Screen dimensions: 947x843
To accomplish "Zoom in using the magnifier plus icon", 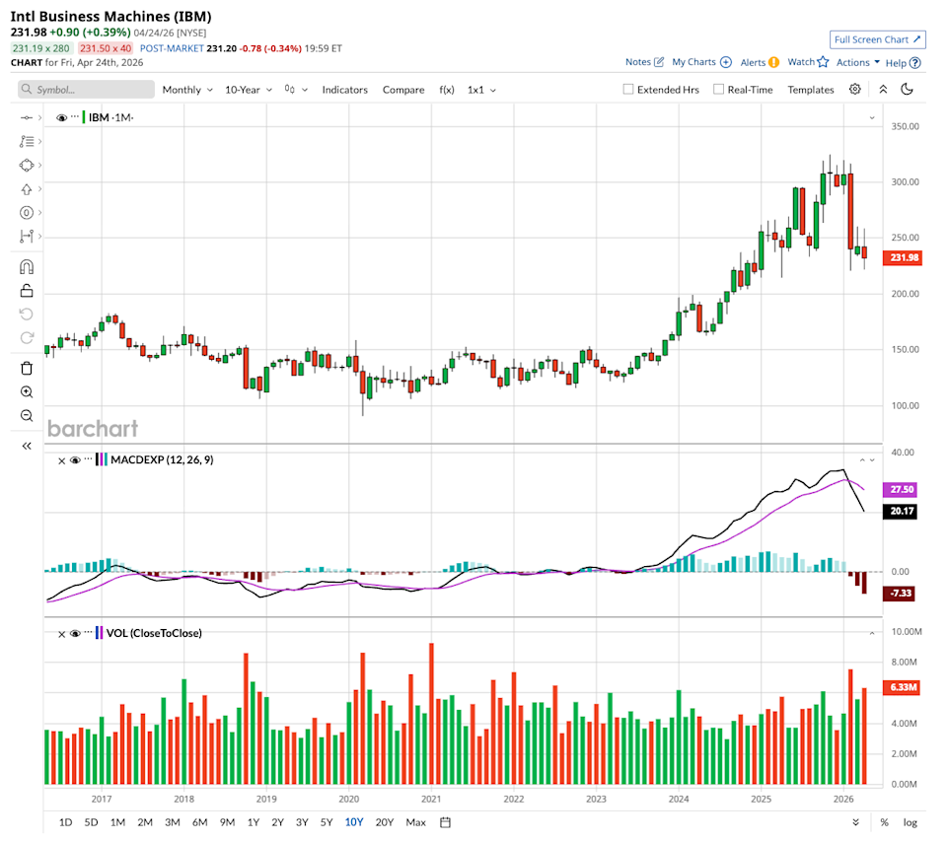I will [x=27, y=391].
